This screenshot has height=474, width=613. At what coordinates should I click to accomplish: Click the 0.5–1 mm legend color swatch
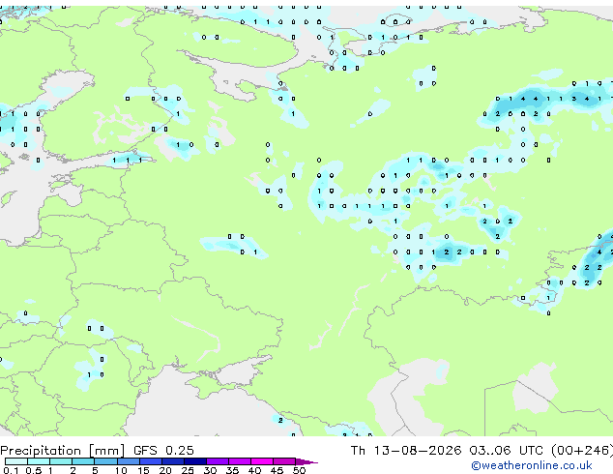pos(39,461)
